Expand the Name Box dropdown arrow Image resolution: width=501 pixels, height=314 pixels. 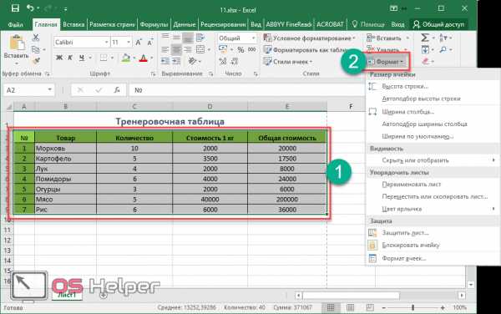point(50,89)
